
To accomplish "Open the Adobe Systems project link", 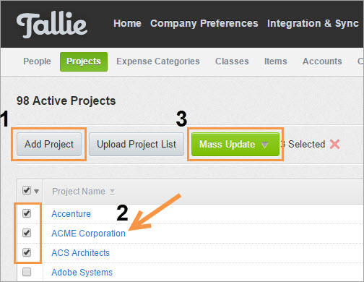I will [82, 273].
